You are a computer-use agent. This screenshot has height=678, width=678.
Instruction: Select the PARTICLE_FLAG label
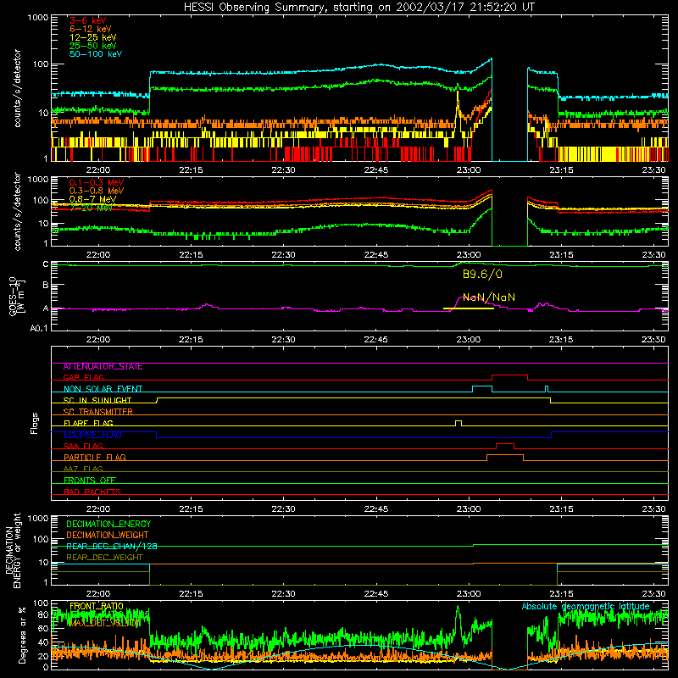click(x=95, y=458)
